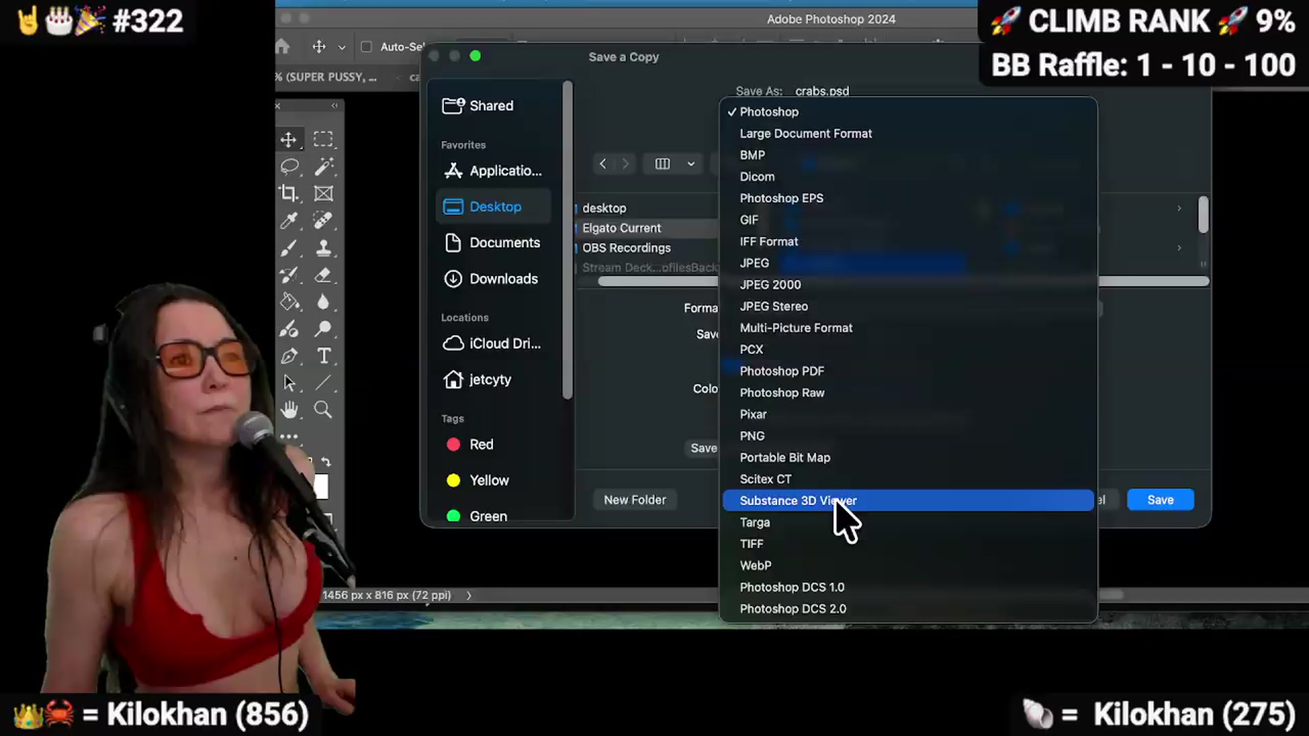Open iCloud Drive in the sidebar
The width and height of the screenshot is (1309, 736).
(494, 343)
